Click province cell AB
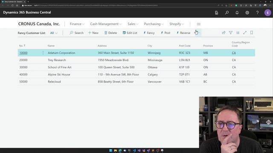The height and width of the screenshot is (153, 273). (x=205, y=74)
